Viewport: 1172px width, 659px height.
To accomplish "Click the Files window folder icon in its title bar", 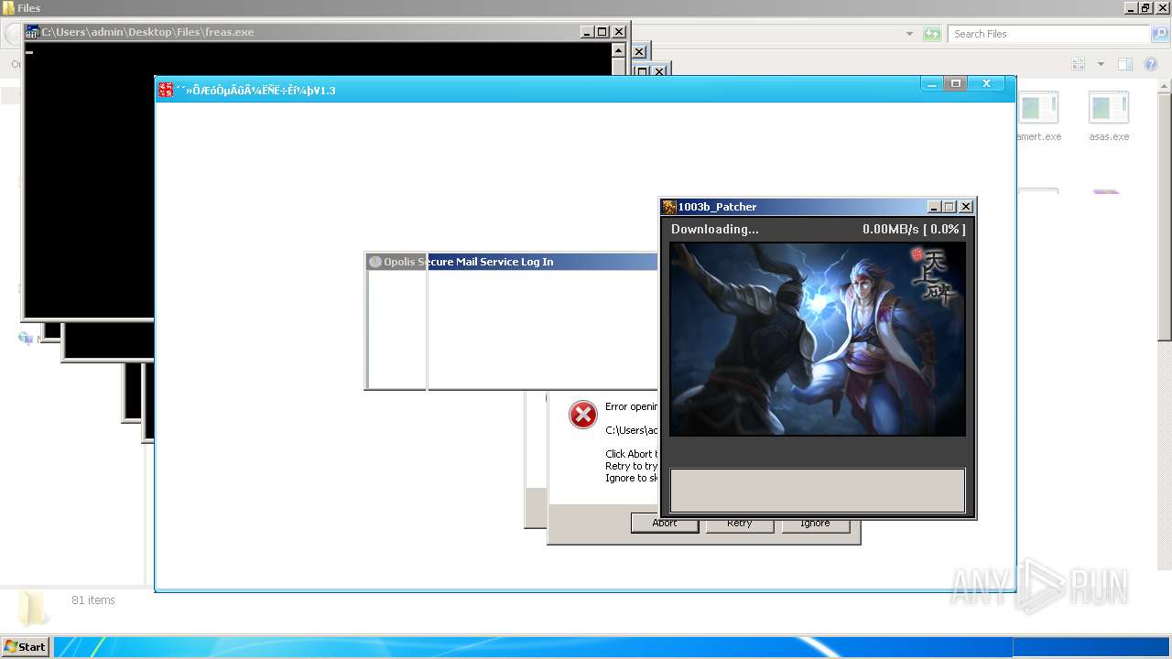I will click(x=9, y=8).
